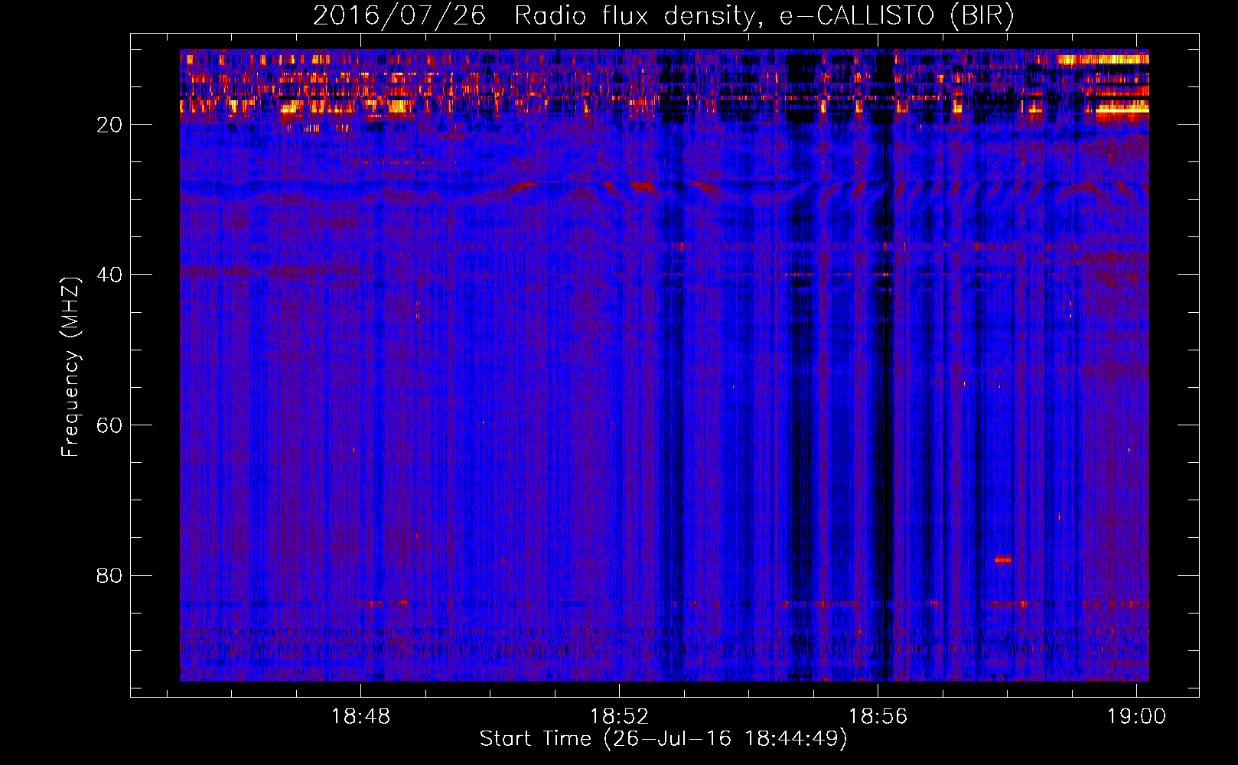This screenshot has width=1238, height=765.
Task: Click the "Frequency (MHZ)" y-axis label
Action: [x=70, y=367]
